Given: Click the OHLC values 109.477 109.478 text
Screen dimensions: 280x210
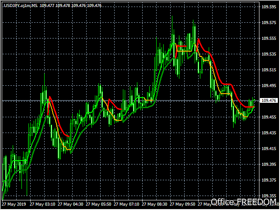Looking at the screenshot, I should pyautogui.click(x=55, y=6).
